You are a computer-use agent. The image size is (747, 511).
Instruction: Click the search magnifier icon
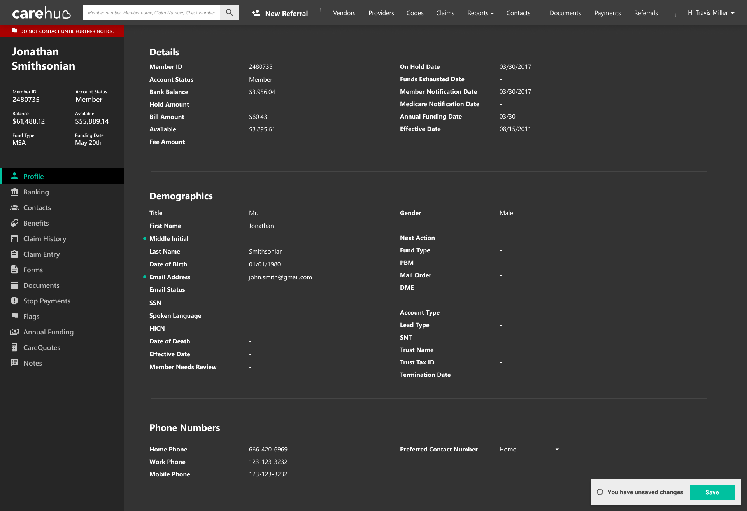[x=230, y=12]
